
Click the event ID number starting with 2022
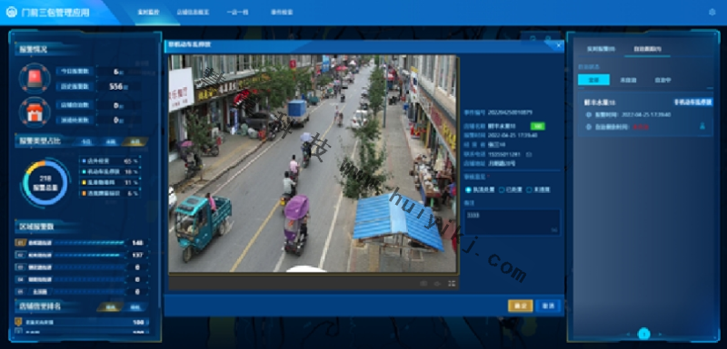510,112
